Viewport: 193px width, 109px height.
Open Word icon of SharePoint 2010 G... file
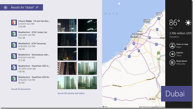click(14, 67)
